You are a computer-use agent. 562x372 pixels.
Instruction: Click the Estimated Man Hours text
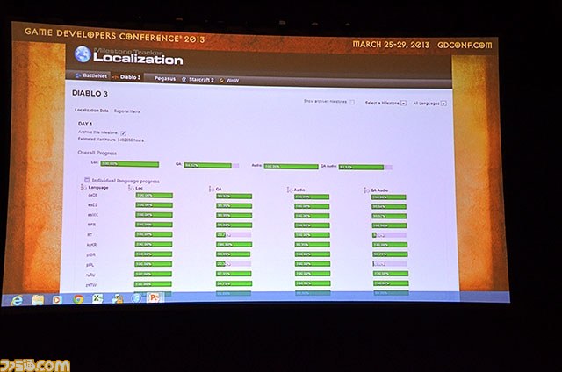(111, 139)
